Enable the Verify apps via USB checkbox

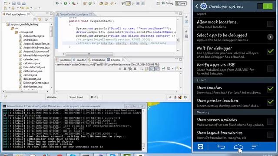(x=270, y=68)
